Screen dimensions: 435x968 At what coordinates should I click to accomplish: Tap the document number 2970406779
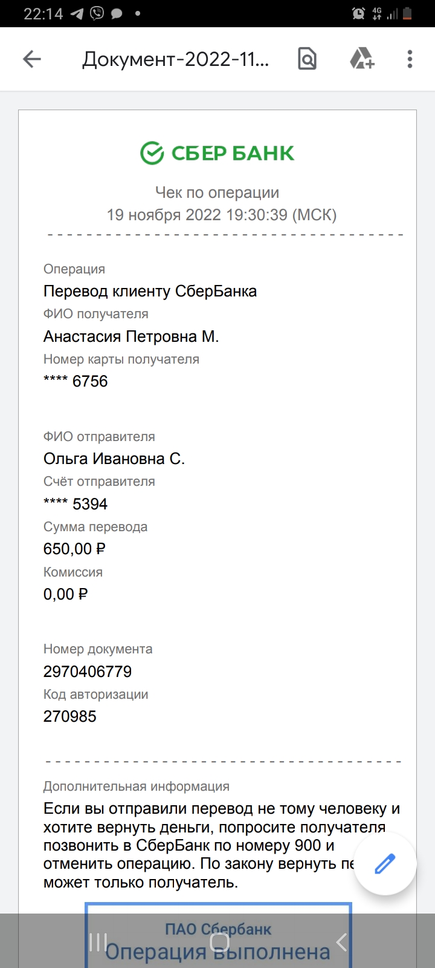(88, 672)
